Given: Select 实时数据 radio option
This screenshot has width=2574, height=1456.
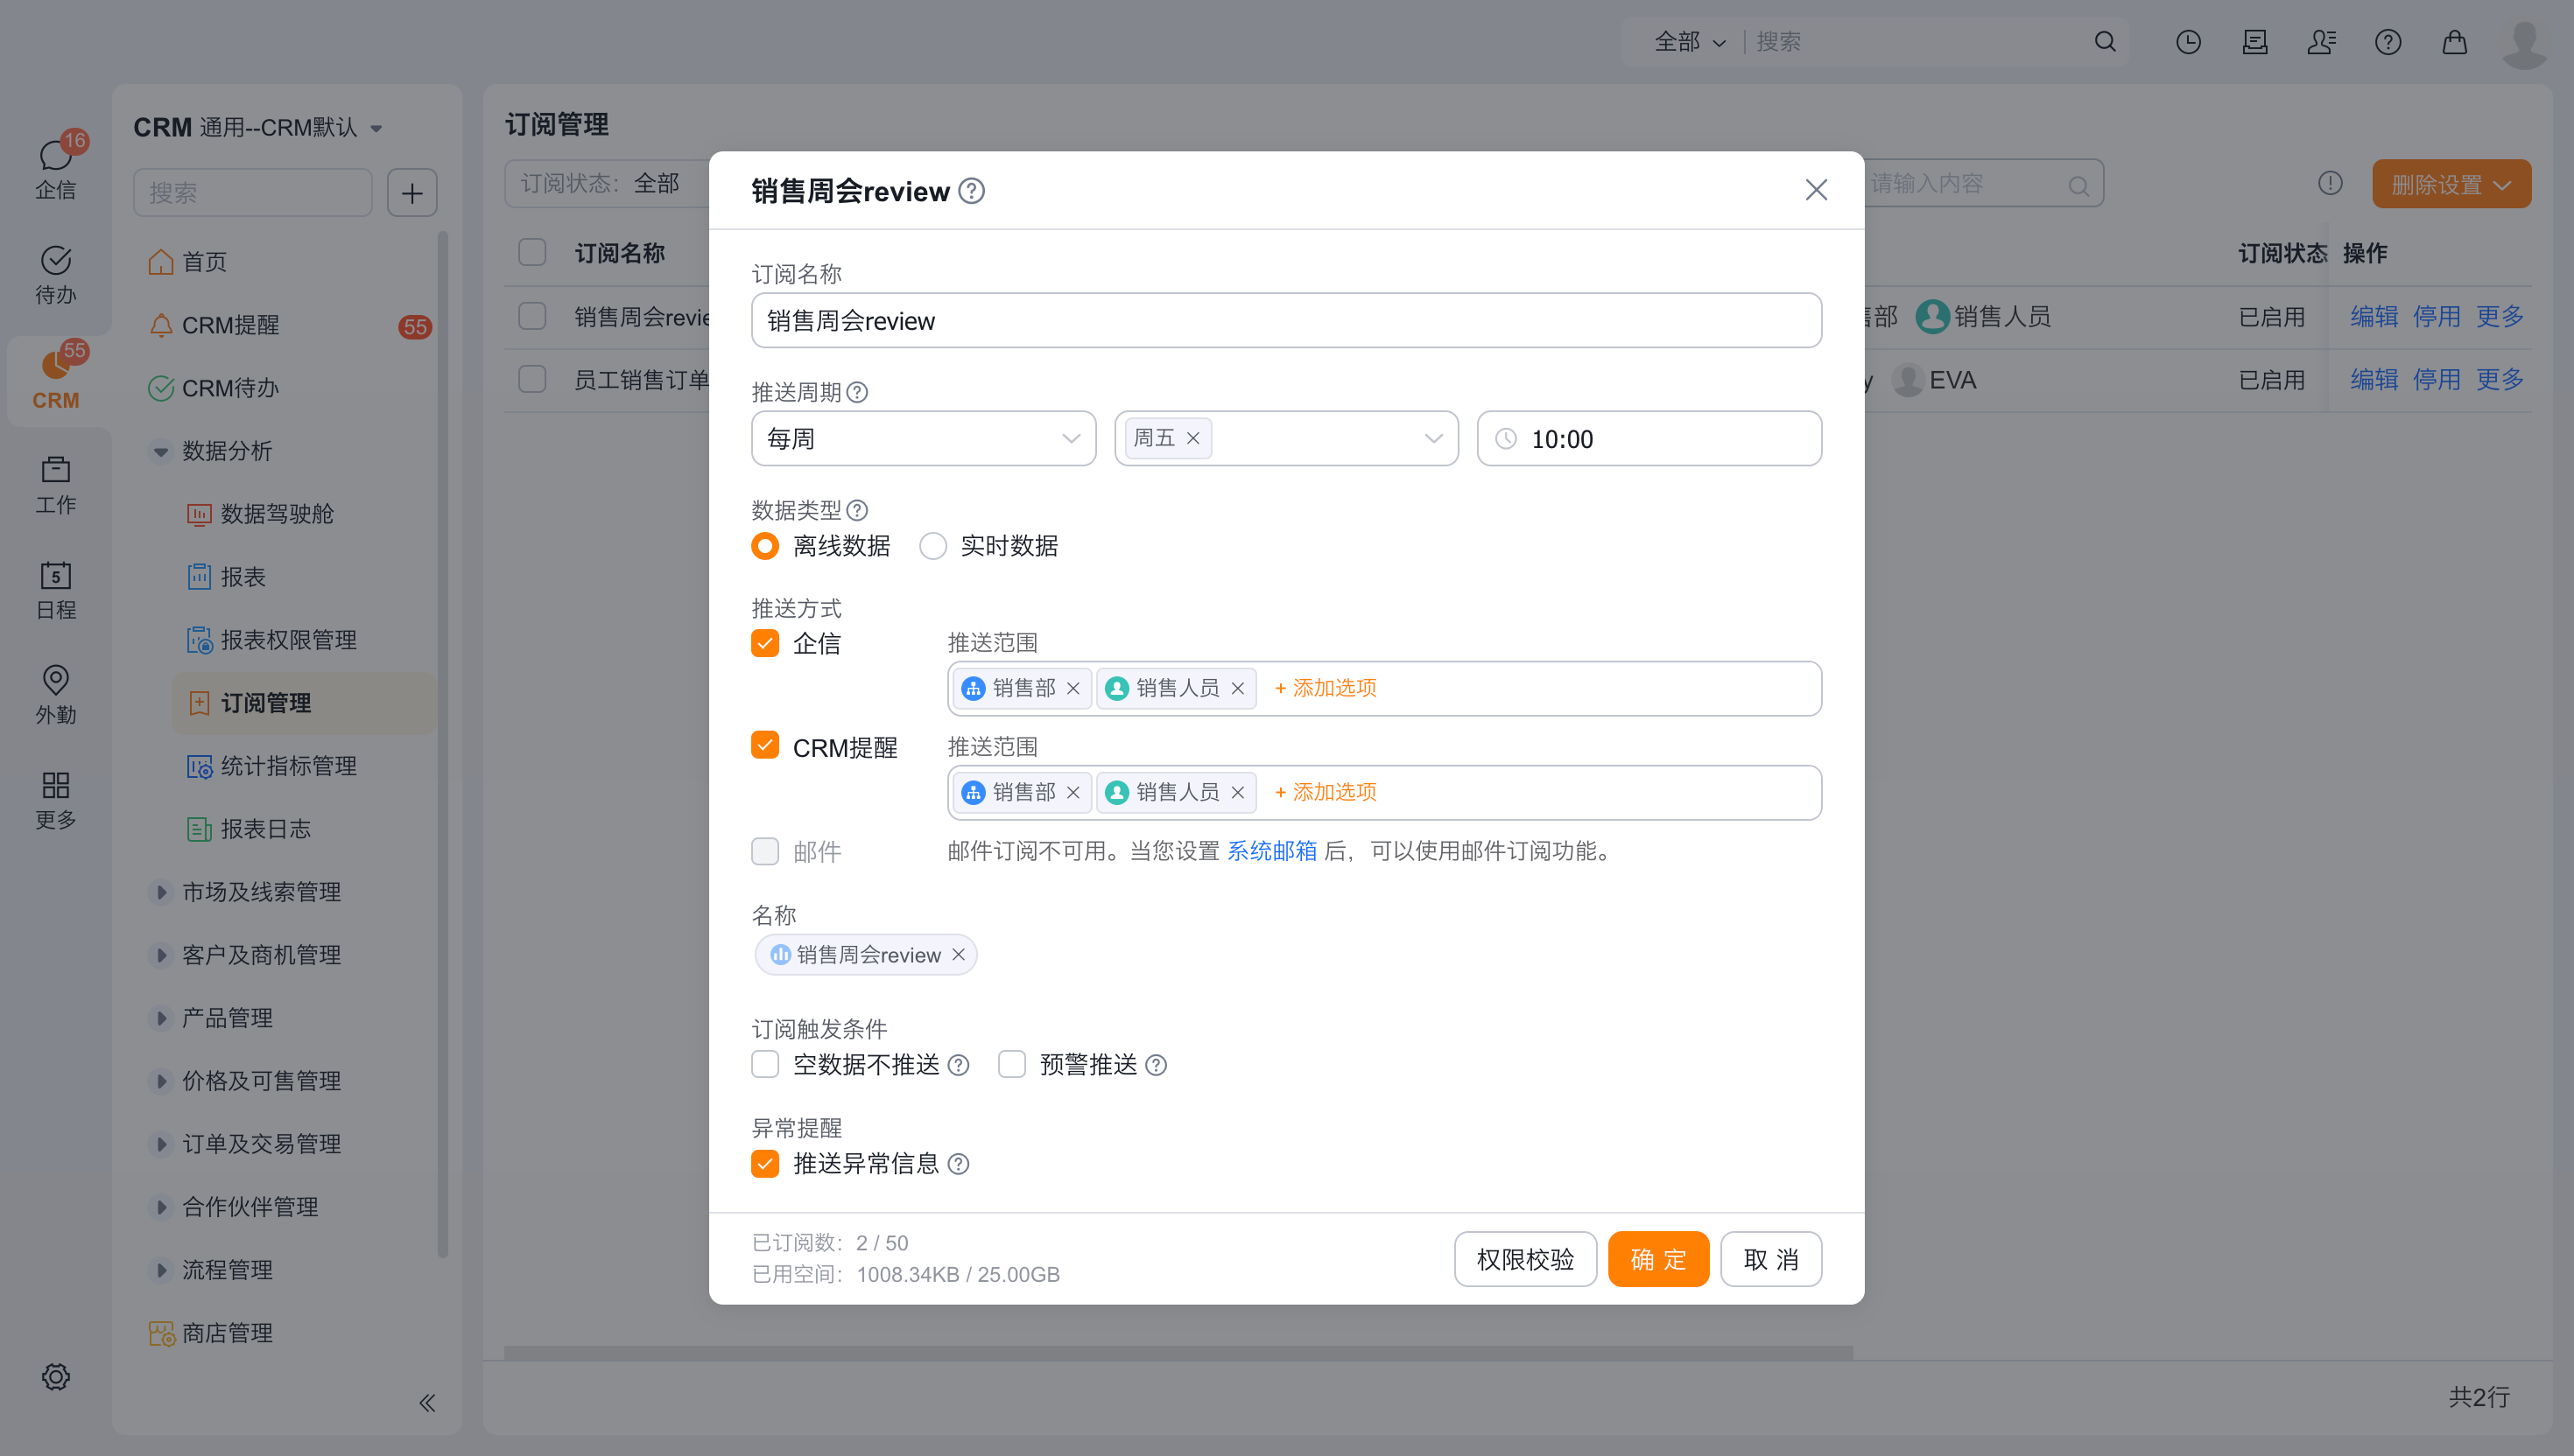Looking at the screenshot, I should pos(933,546).
